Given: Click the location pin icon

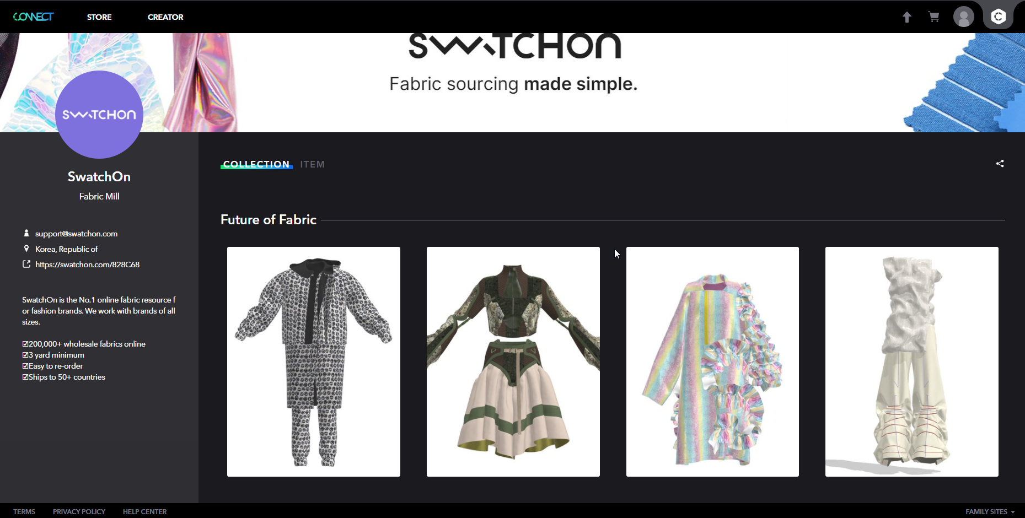Looking at the screenshot, I should coord(26,249).
